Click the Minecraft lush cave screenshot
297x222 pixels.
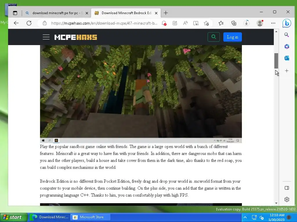coord(141,94)
